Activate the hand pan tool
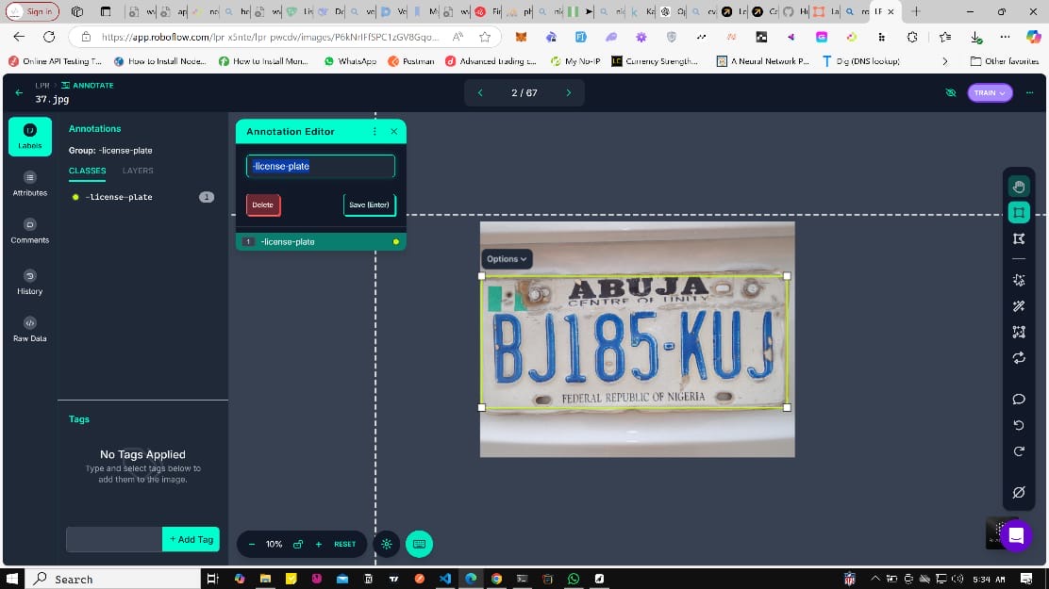The width and height of the screenshot is (1049, 589). click(1019, 188)
